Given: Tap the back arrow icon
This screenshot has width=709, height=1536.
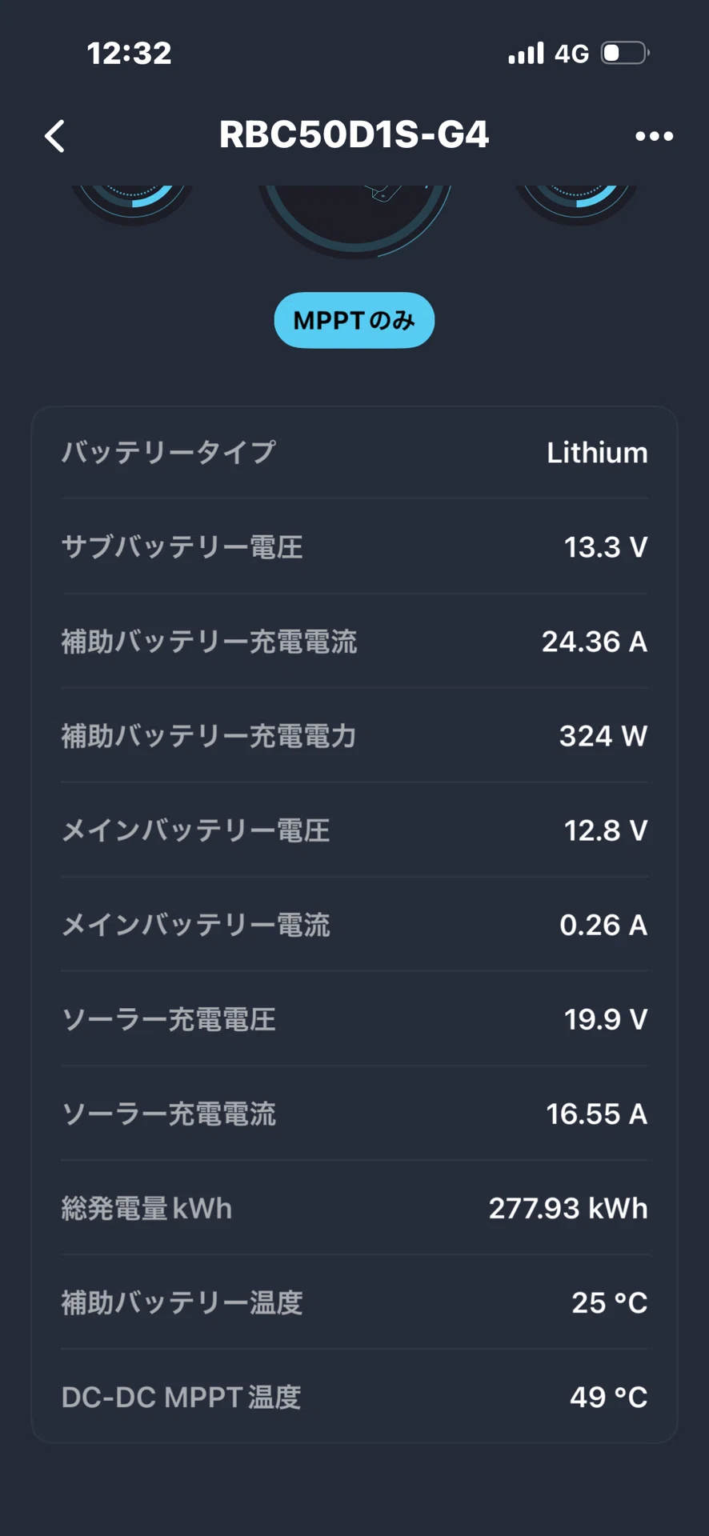Looking at the screenshot, I should click(54, 136).
